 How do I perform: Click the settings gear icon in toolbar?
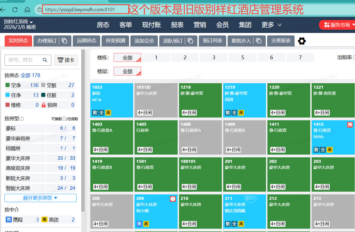[x=302, y=41]
